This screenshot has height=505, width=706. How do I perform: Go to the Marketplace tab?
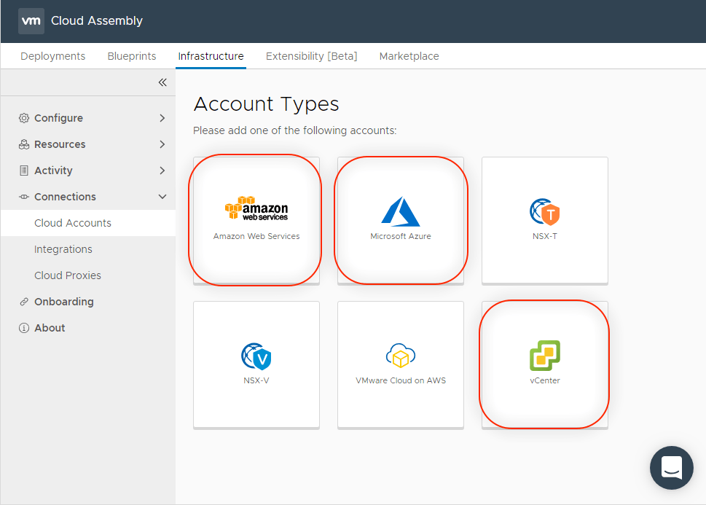(409, 56)
